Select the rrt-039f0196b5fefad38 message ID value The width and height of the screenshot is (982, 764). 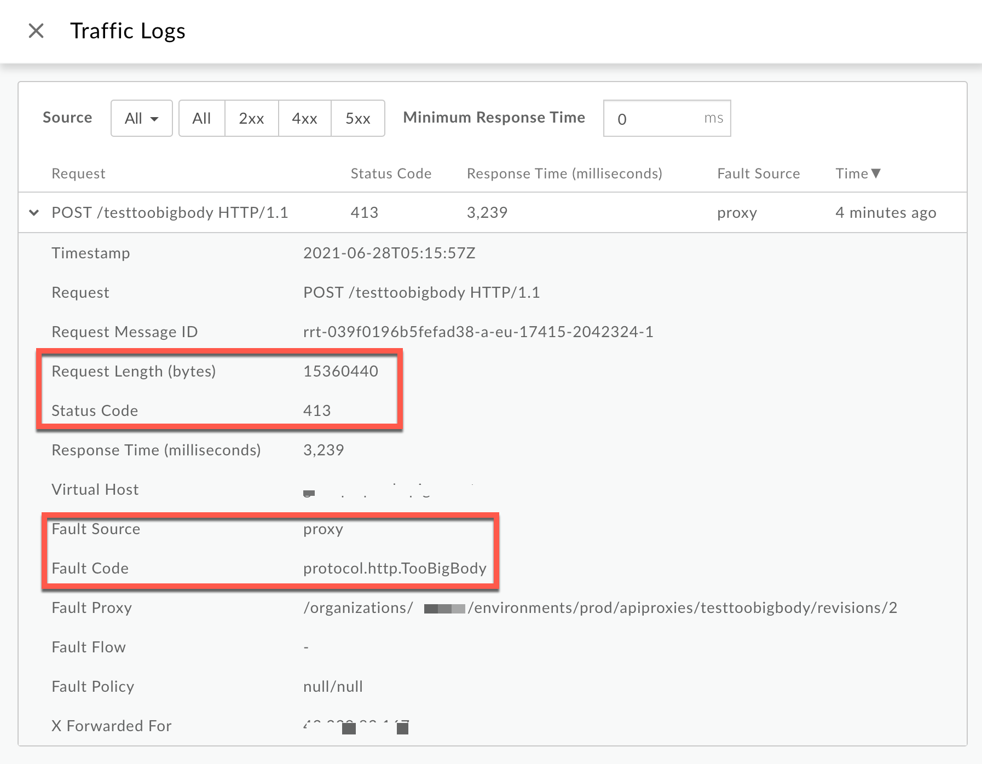click(x=478, y=332)
